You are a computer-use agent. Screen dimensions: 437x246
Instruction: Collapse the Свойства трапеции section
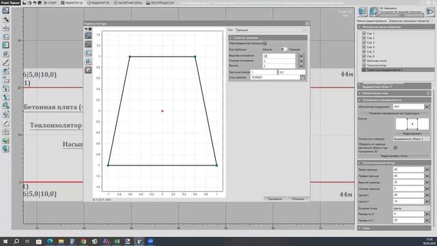268,38
